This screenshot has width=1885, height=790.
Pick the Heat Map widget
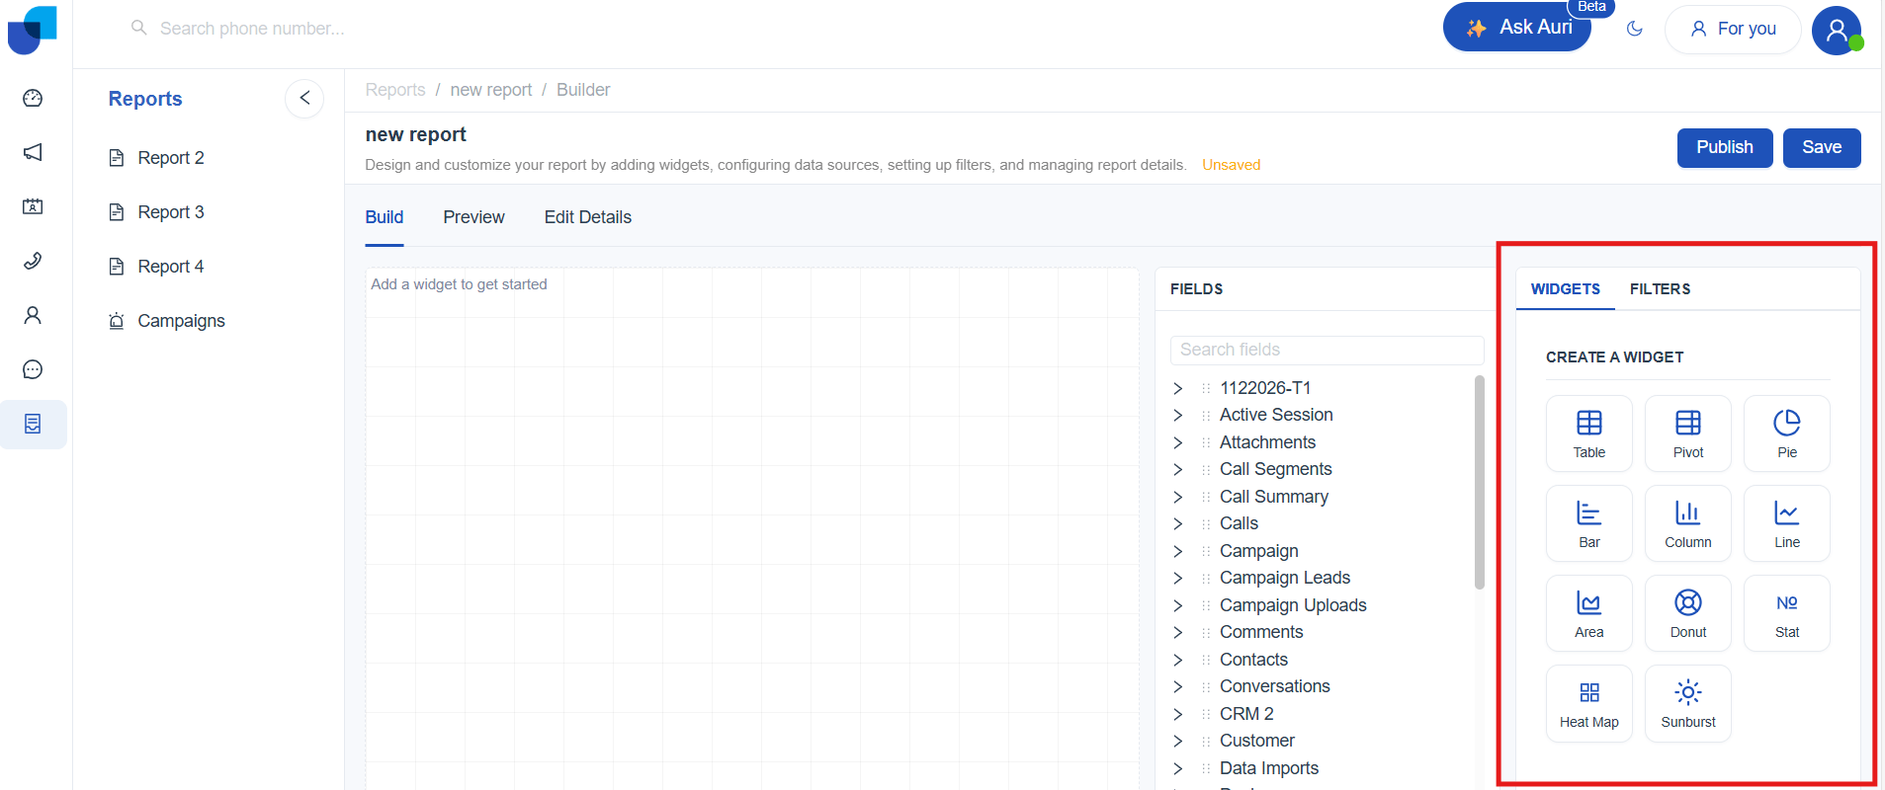click(1588, 703)
